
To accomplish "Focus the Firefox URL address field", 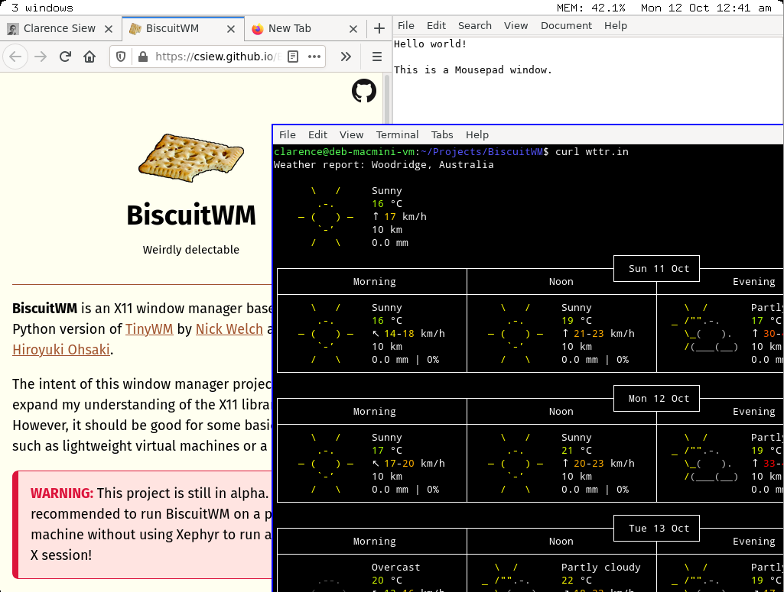I will (x=218, y=57).
